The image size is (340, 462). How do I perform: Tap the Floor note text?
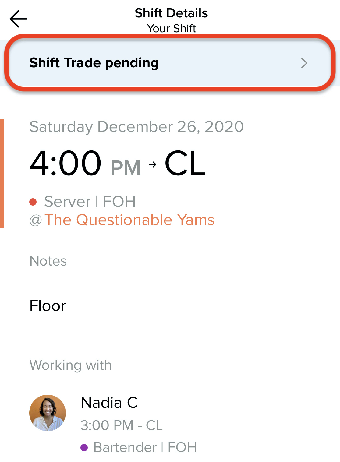48,306
